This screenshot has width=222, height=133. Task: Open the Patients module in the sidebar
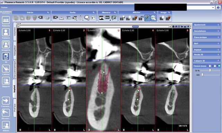pyautogui.click(x=6, y=20)
